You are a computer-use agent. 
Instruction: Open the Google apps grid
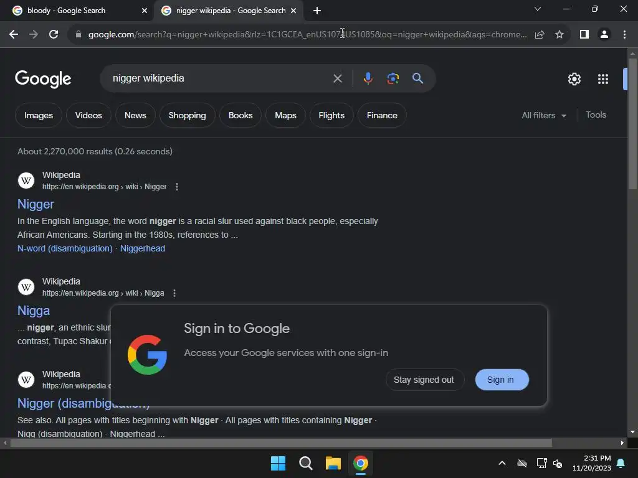[x=602, y=79]
